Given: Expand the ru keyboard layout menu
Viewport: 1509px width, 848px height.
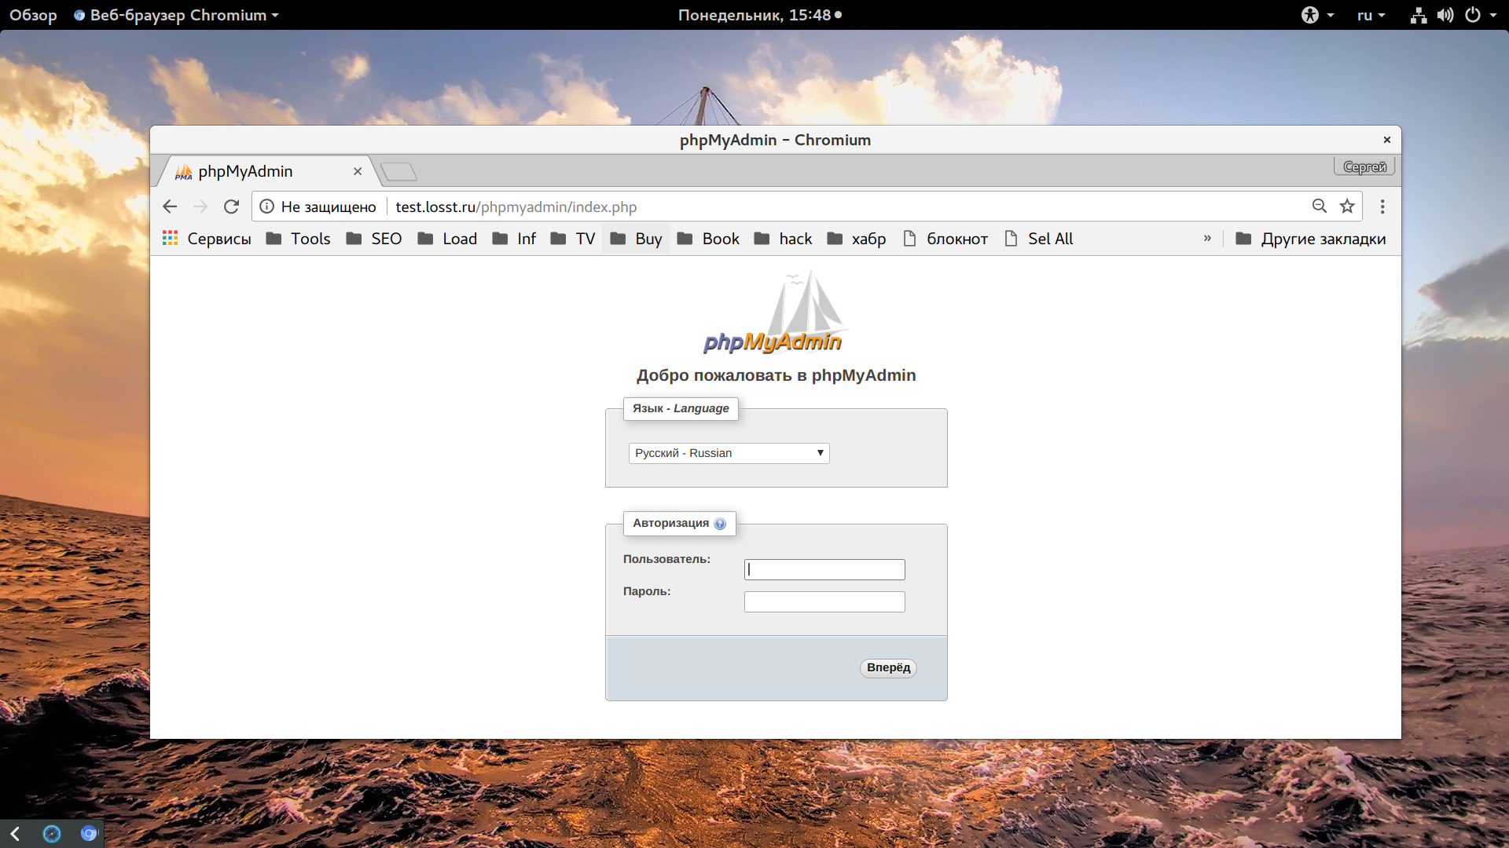Looking at the screenshot, I should pyautogui.click(x=1371, y=15).
